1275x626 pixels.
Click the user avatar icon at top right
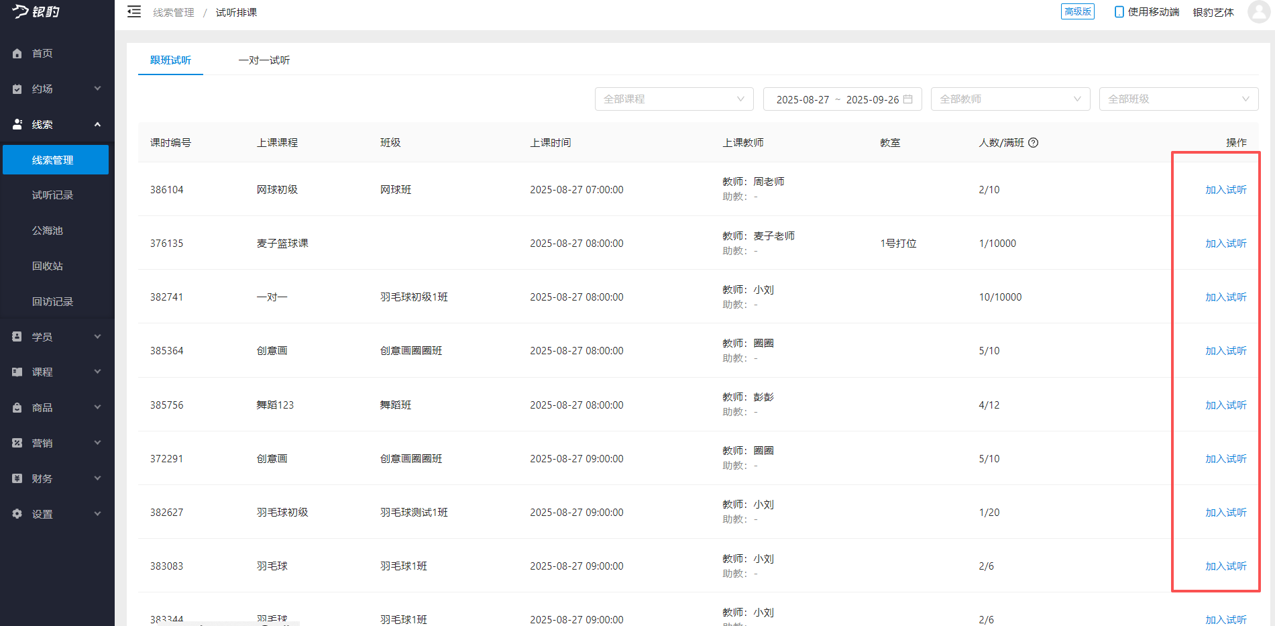[1258, 12]
